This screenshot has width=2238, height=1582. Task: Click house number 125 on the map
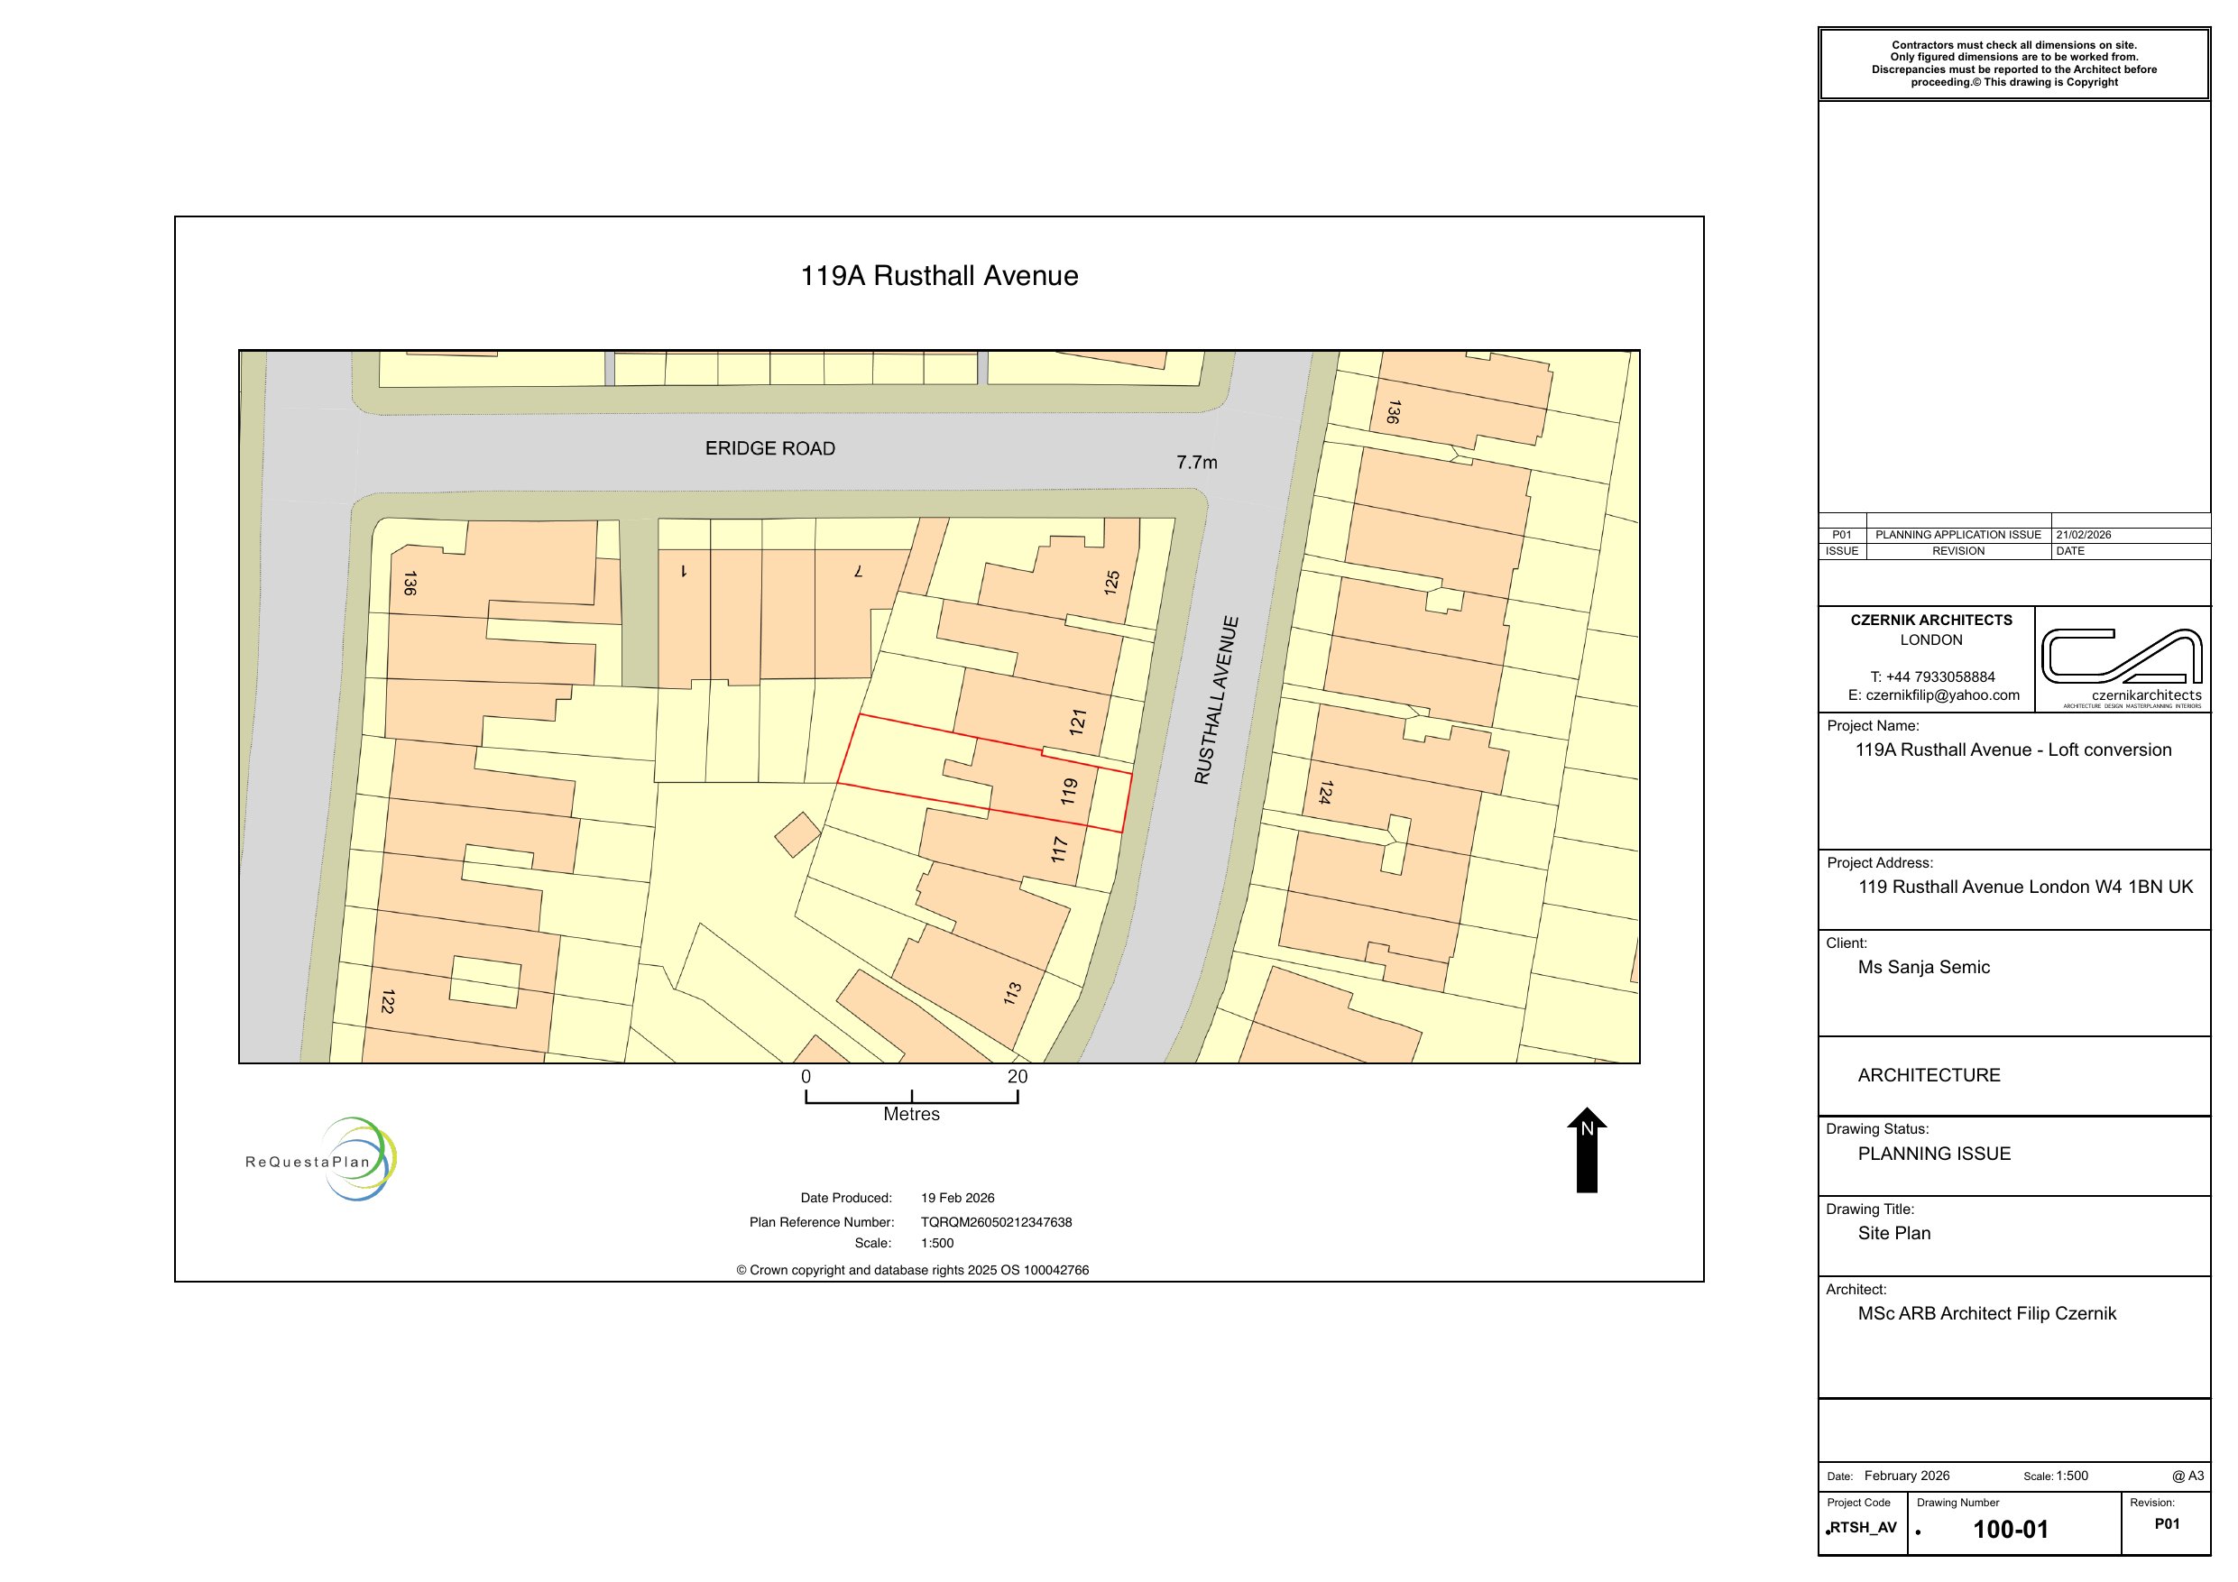(x=1111, y=582)
